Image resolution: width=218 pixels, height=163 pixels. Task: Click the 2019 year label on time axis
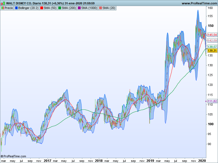150,161
